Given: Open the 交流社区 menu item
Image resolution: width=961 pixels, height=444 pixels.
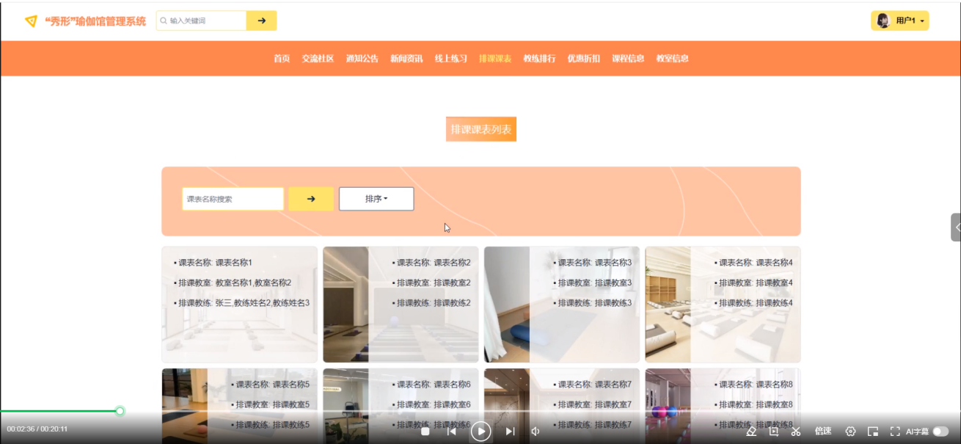Looking at the screenshot, I should (318, 59).
